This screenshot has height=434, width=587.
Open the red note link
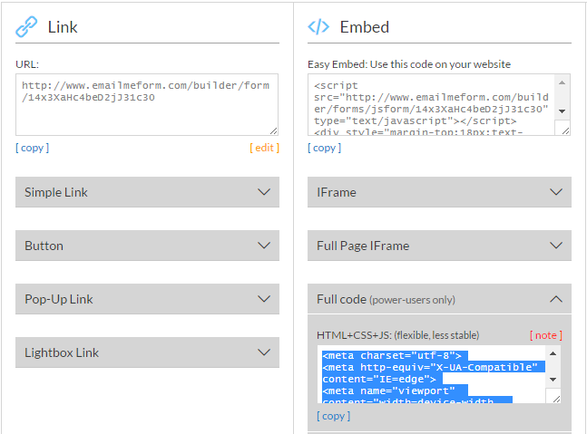point(546,335)
